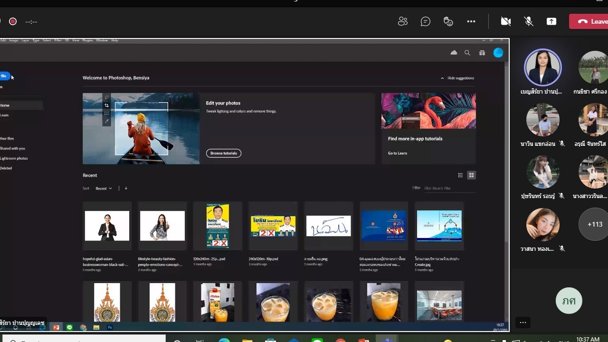Switch recent files to list view

point(460,175)
